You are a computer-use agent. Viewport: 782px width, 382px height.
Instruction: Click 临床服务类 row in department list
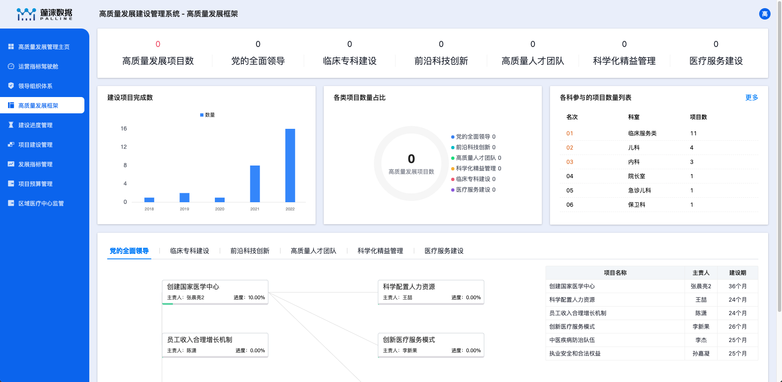pyautogui.click(x=659, y=133)
